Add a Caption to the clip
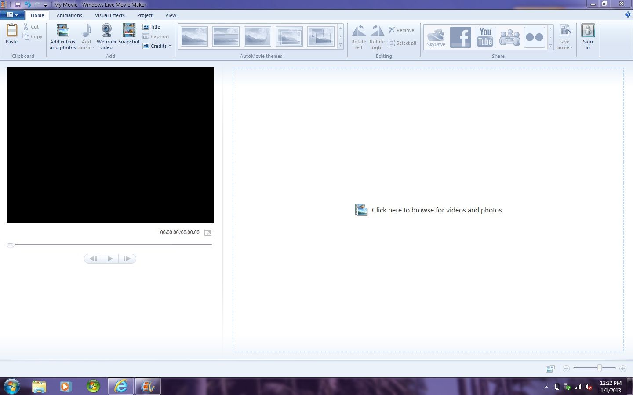This screenshot has width=633, height=395. [156, 36]
